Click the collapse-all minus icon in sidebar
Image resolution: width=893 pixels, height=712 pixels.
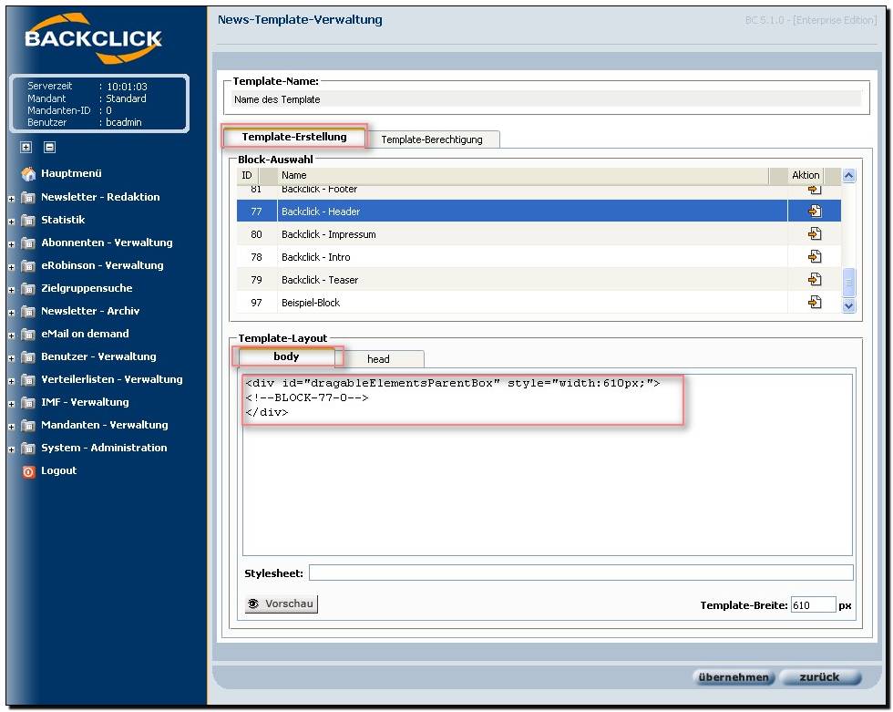point(49,147)
